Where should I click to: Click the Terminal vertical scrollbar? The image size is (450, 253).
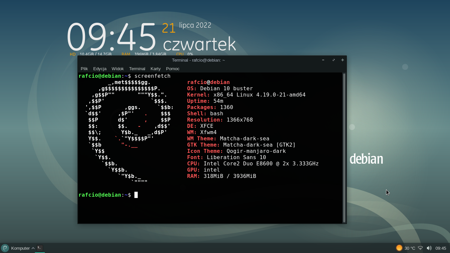[x=344, y=148]
